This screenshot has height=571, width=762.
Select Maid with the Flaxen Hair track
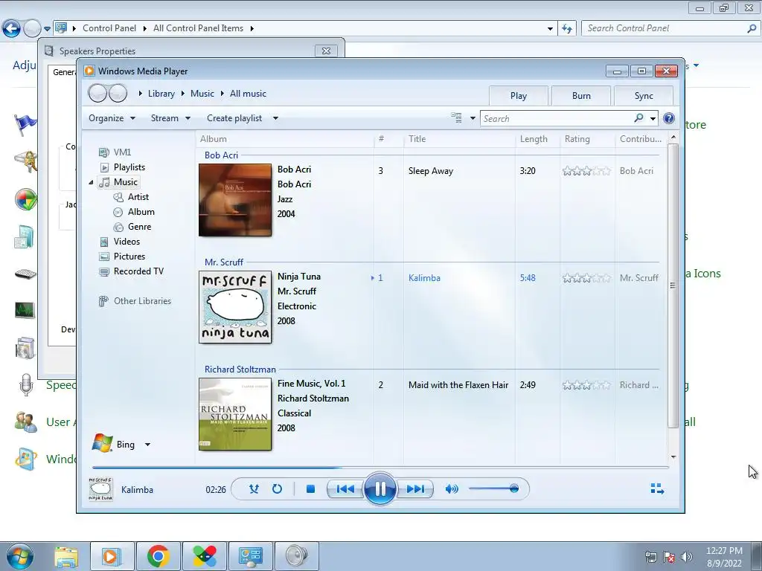(x=458, y=385)
